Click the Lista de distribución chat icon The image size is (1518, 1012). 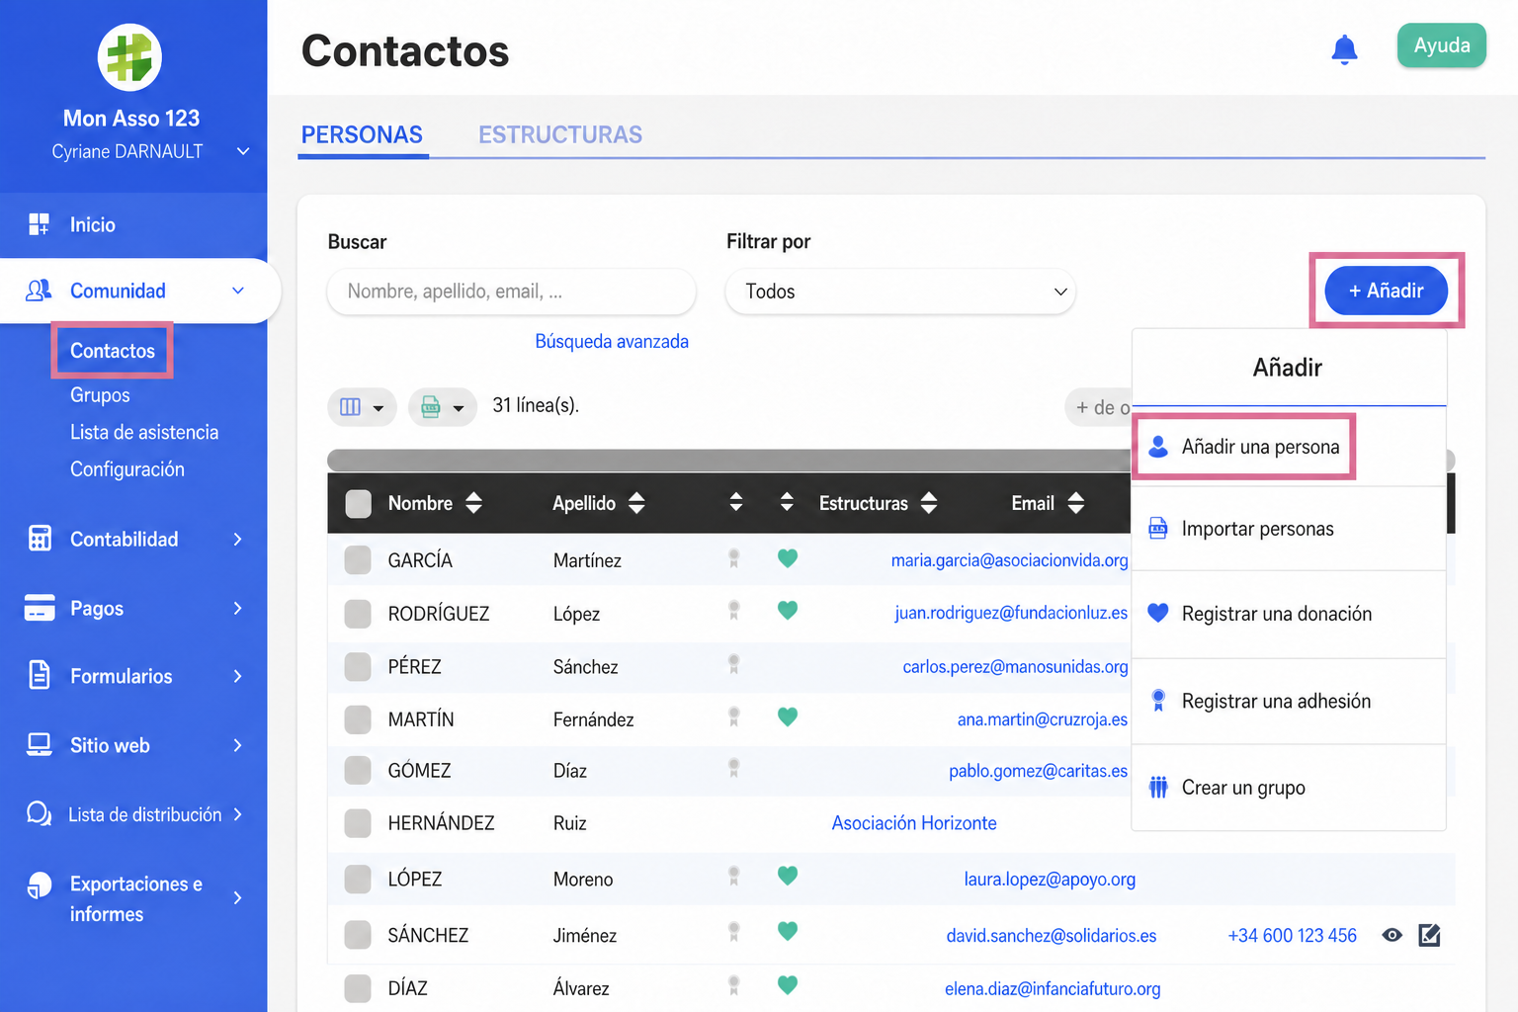(39, 813)
